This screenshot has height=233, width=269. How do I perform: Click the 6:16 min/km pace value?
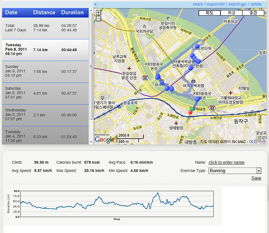point(142,162)
